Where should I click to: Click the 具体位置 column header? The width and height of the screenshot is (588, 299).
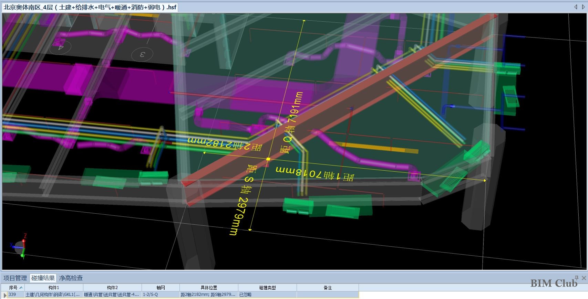pyautogui.click(x=209, y=288)
